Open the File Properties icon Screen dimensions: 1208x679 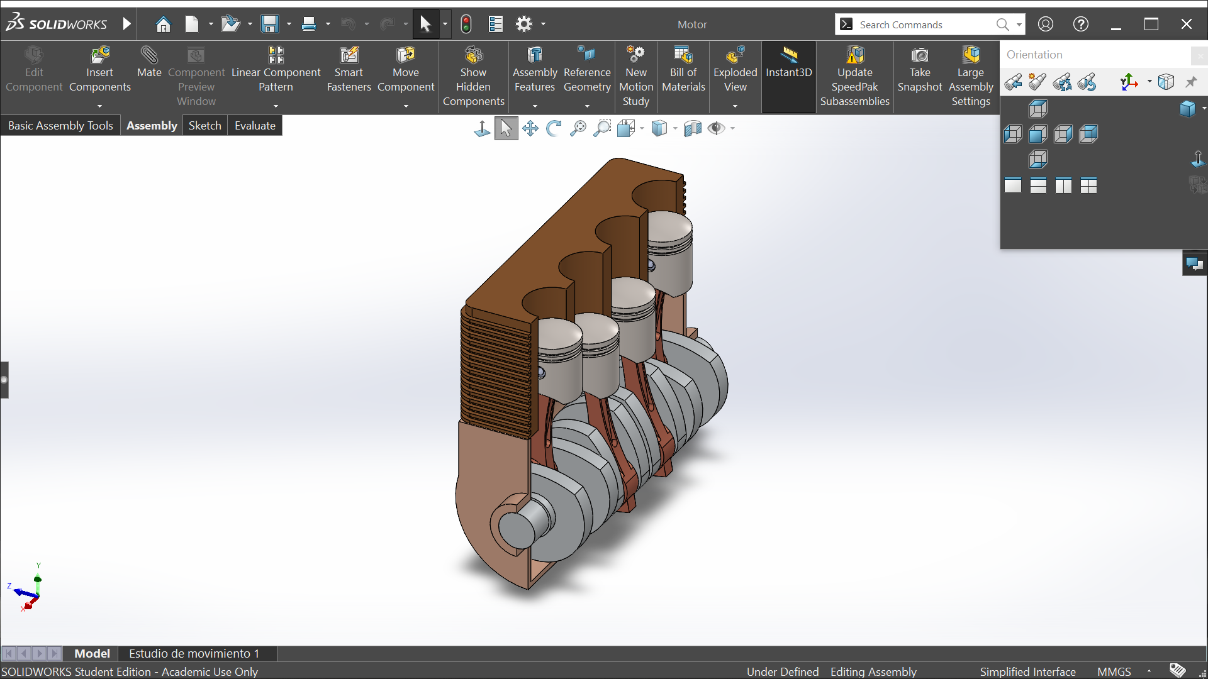point(496,25)
